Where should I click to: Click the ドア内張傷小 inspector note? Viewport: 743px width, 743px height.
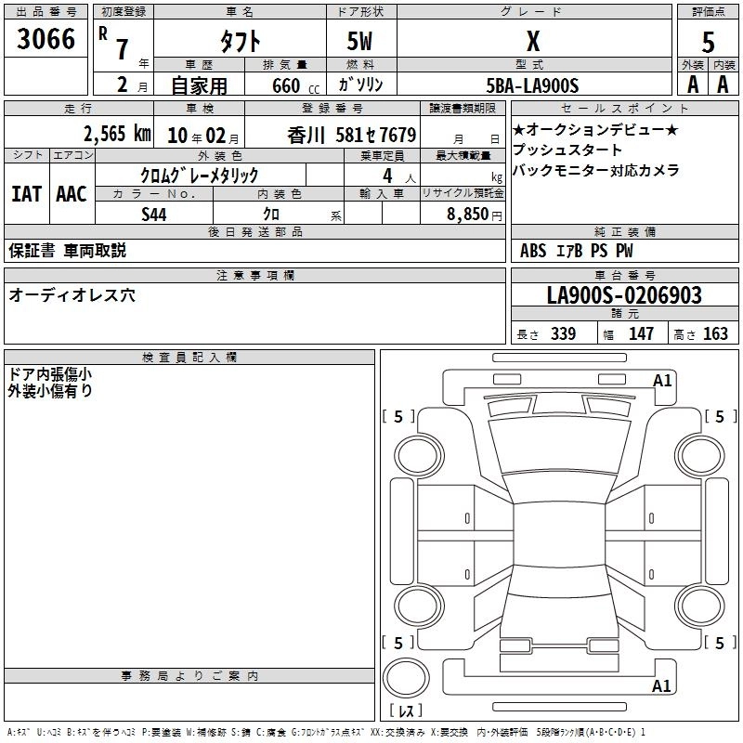click(x=49, y=374)
